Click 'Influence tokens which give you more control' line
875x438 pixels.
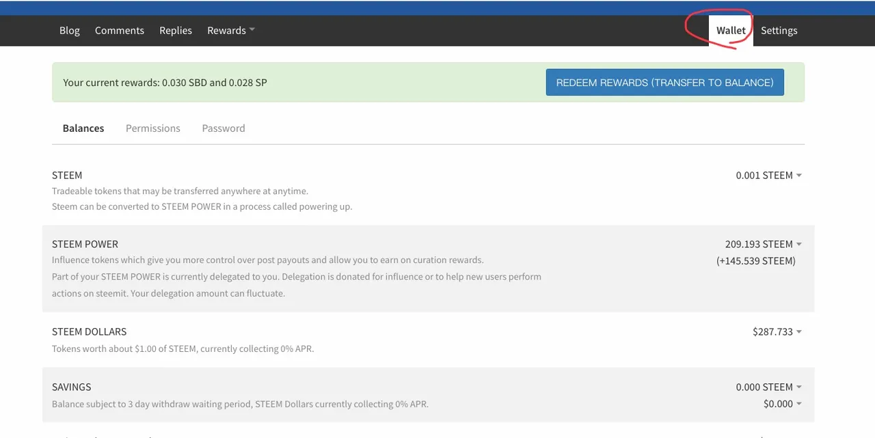click(x=268, y=260)
